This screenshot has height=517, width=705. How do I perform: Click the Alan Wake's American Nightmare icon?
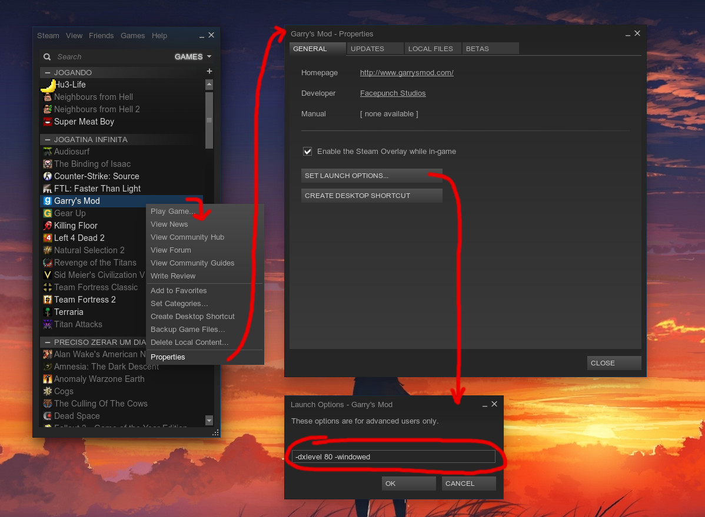pos(48,354)
